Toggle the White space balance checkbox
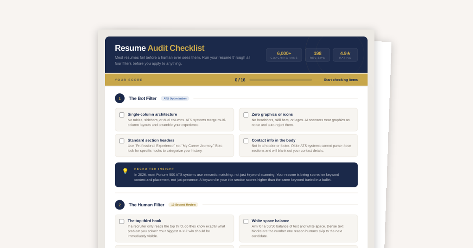The height and width of the screenshot is (248, 473). tap(246, 222)
